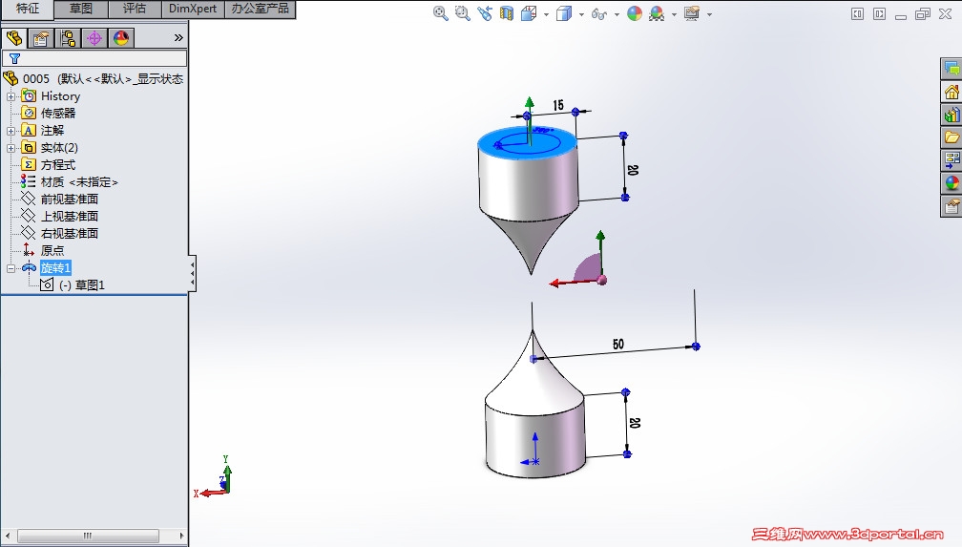The image size is (962, 547).
Task: Click the 20 dimension on the upper cylinder
Action: [x=633, y=170]
